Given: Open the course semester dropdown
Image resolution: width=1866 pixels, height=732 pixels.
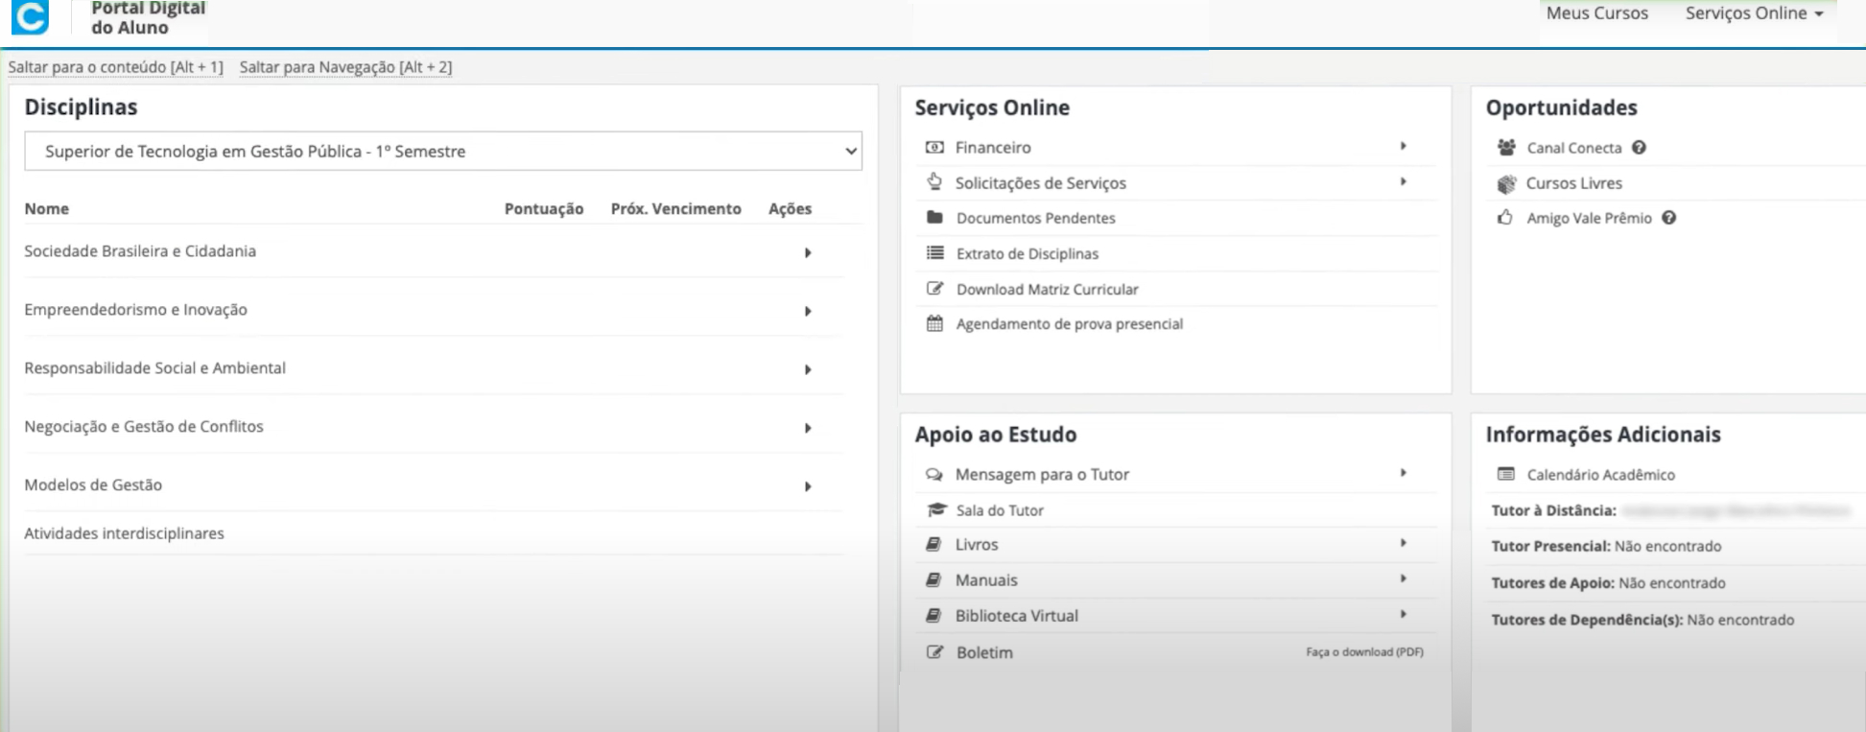Looking at the screenshot, I should pos(442,152).
